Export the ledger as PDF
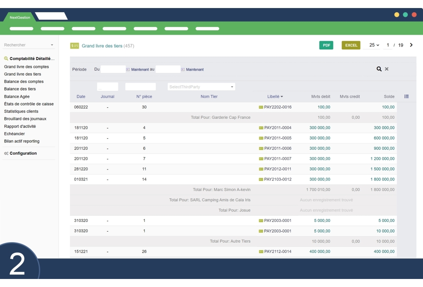423x287 pixels. [x=326, y=45]
